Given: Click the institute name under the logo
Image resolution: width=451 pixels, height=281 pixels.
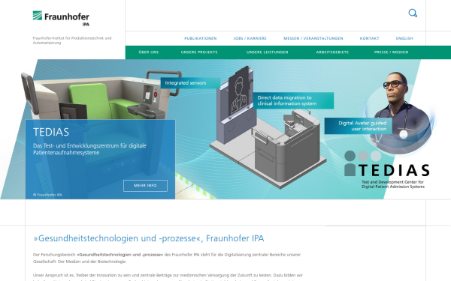Looking at the screenshot, I should pos(72,40).
